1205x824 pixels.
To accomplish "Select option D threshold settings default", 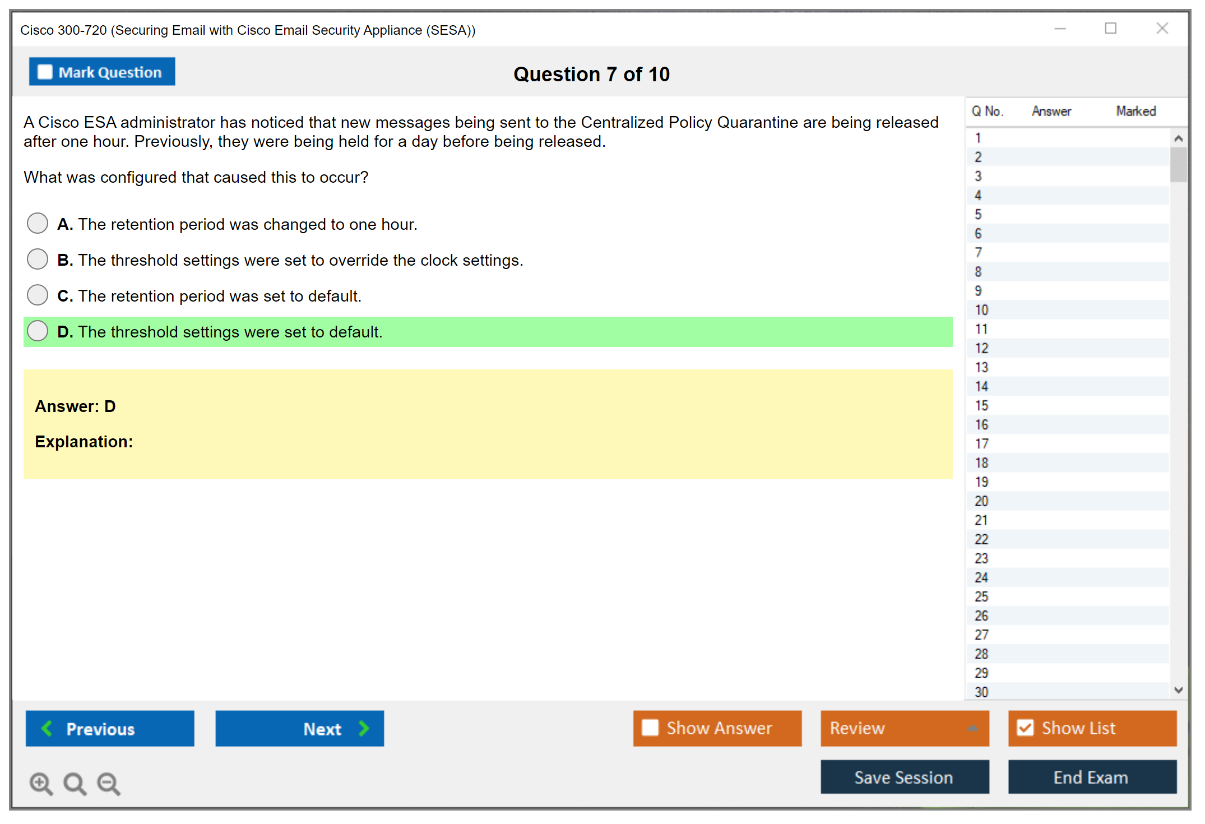I will (38, 331).
